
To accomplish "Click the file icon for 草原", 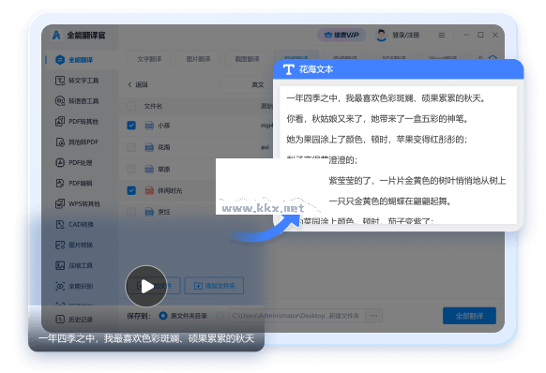I will (x=149, y=169).
